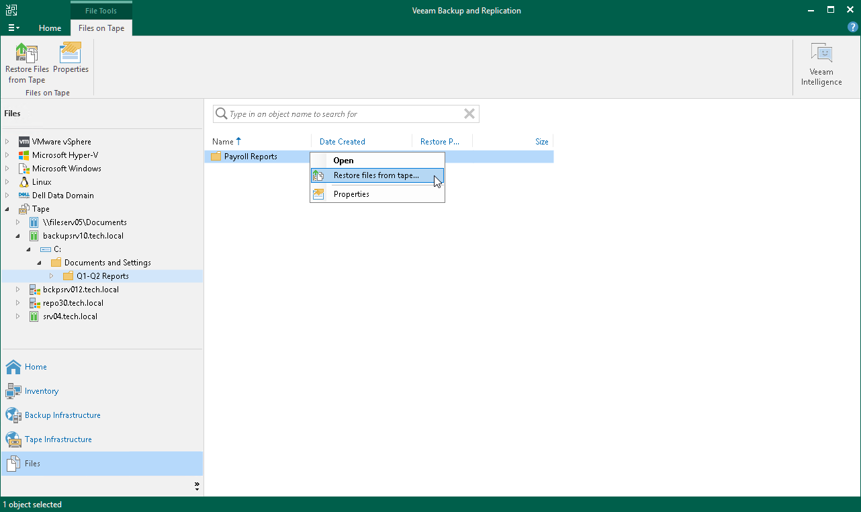The width and height of the screenshot is (861, 512).
Task: Open Veeam Intelligence panel
Action: point(821,65)
